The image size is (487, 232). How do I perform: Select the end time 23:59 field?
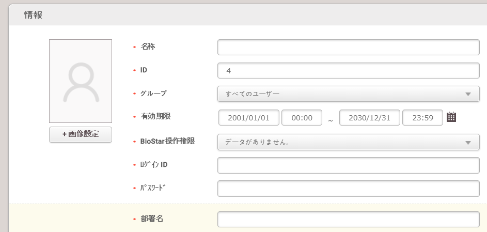tap(422, 117)
